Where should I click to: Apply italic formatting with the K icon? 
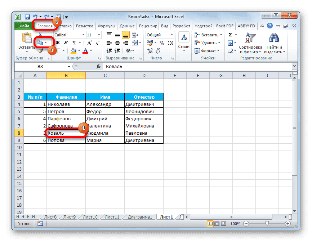coord(65,42)
